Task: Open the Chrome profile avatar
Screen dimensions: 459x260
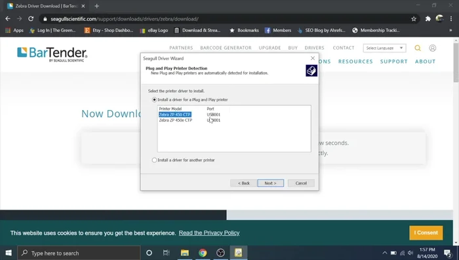Action: pyautogui.click(x=439, y=18)
